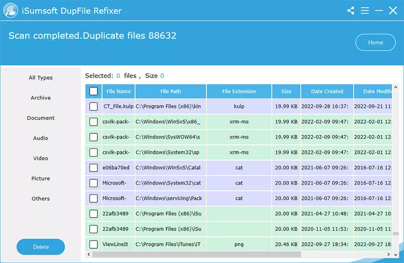Check the CT_File.kuip row checkbox

93,107
